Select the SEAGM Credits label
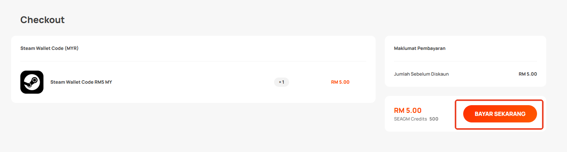This screenshot has height=152, width=567. 411,119
